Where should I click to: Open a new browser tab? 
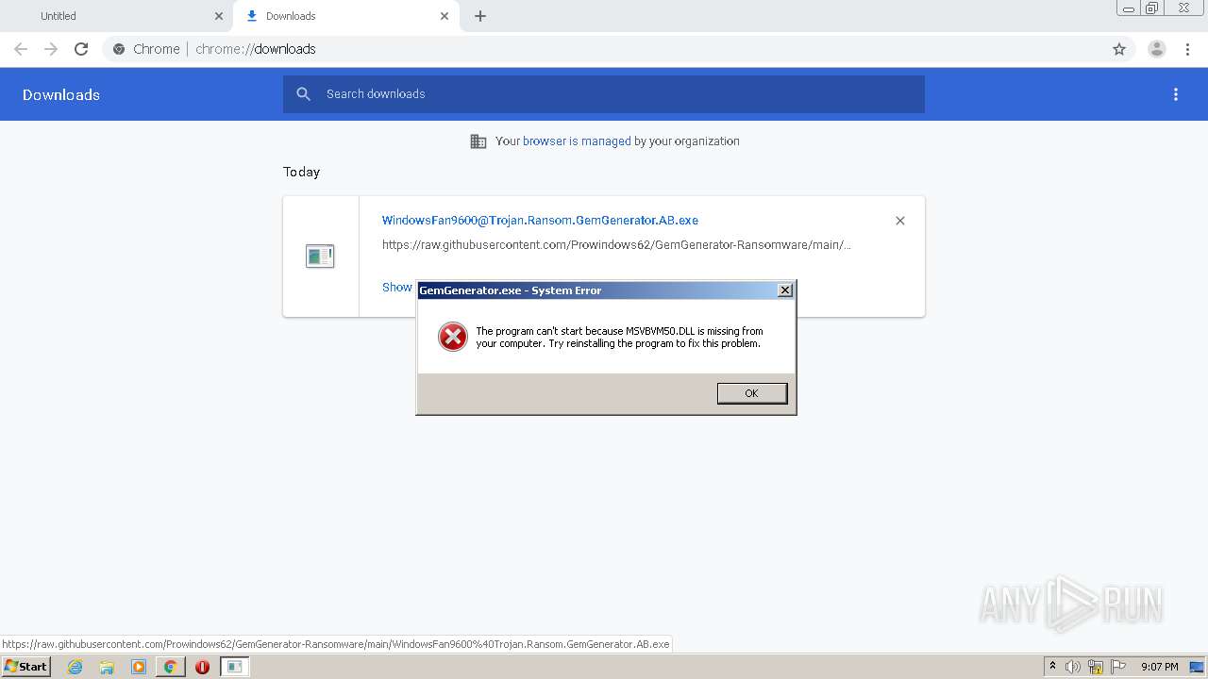point(480,16)
